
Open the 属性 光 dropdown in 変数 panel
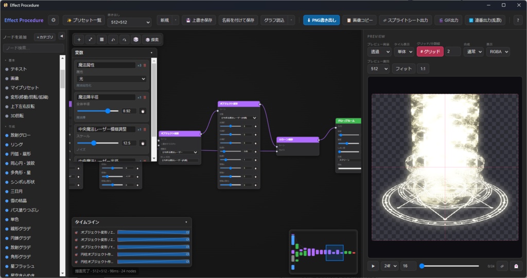pyautogui.click(x=111, y=79)
